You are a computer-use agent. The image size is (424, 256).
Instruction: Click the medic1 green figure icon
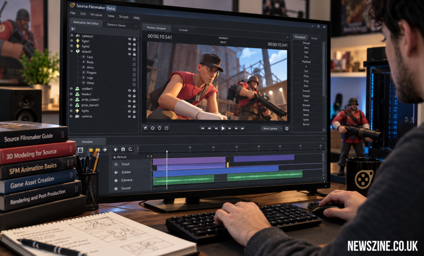tap(77, 94)
